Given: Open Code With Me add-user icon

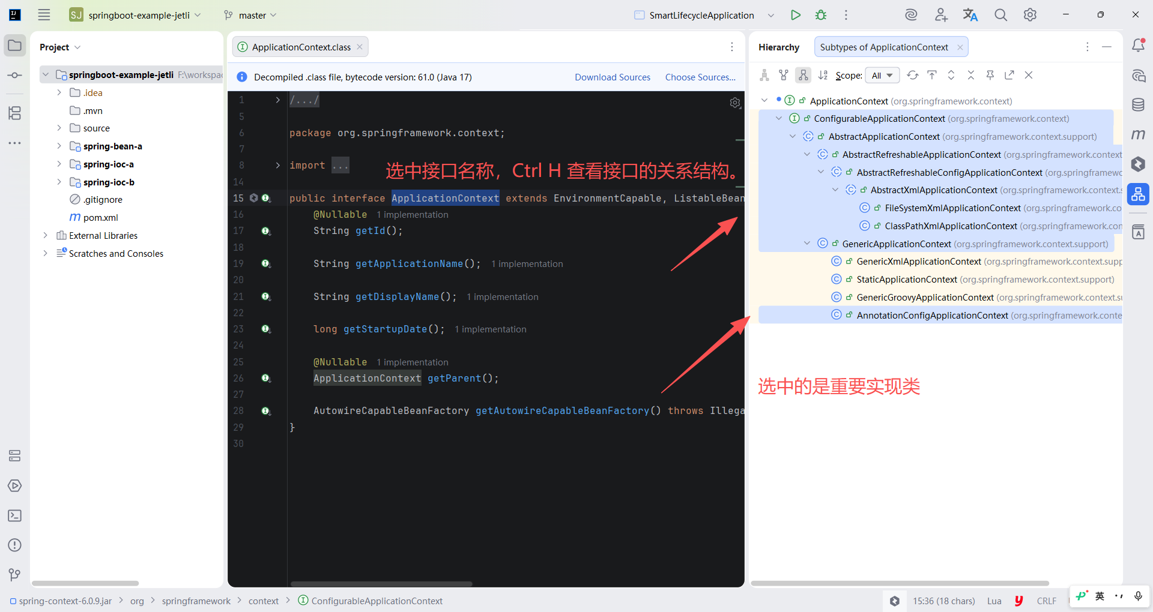Looking at the screenshot, I should tap(941, 15).
